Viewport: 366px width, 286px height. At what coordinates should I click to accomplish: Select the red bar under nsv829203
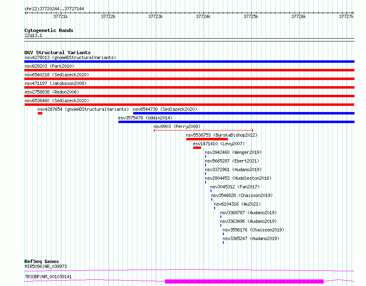[189, 70]
